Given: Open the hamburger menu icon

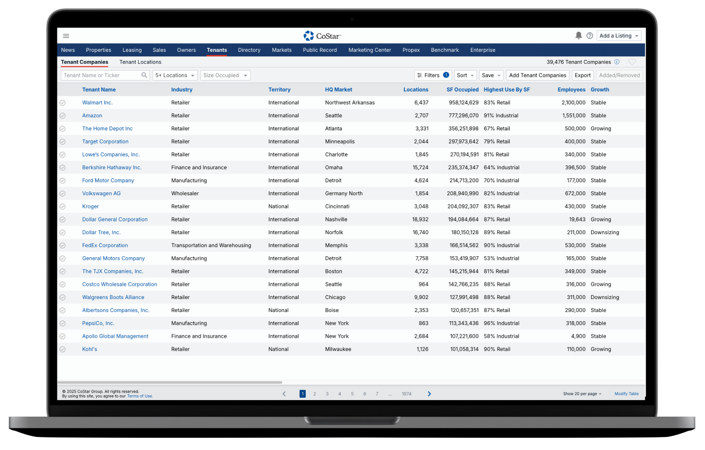Looking at the screenshot, I should tap(66, 36).
